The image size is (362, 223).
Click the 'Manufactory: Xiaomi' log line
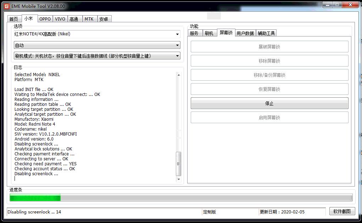pos(34,119)
